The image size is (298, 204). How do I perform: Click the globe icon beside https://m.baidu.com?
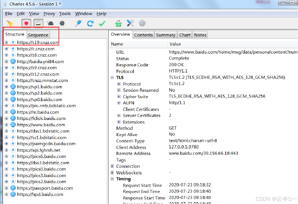(13, 112)
